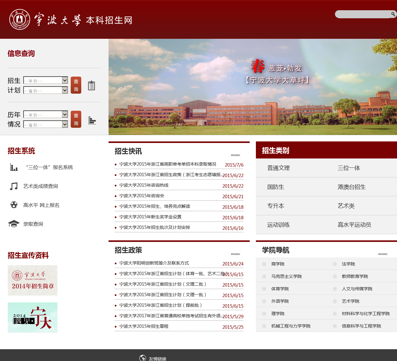Click the bullet icon next to 马克思主义学院
Image resolution: width=397 pixels, height=361 pixels.
click(x=264, y=276)
